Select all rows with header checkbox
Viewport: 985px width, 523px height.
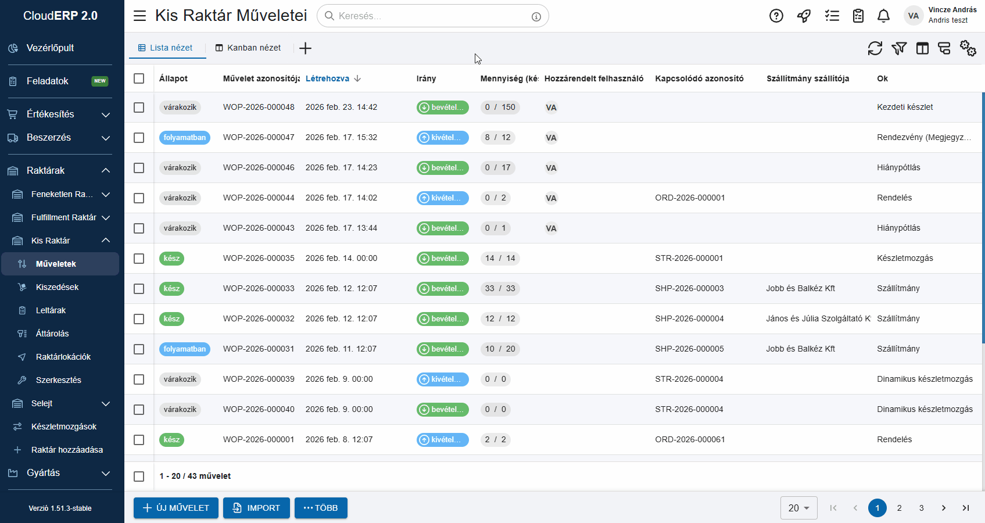coord(139,78)
